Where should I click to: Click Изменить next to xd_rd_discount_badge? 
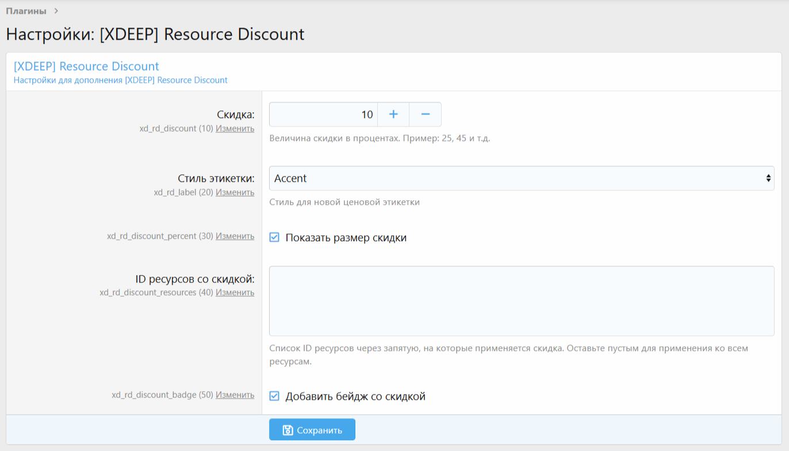pyautogui.click(x=235, y=395)
